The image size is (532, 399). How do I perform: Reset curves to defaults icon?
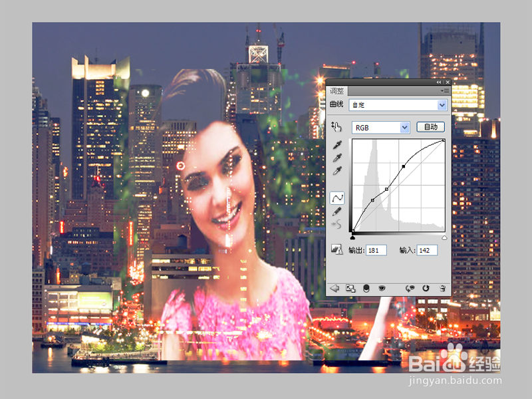coord(426,289)
